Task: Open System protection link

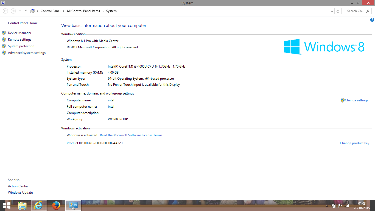Action: pos(21,46)
